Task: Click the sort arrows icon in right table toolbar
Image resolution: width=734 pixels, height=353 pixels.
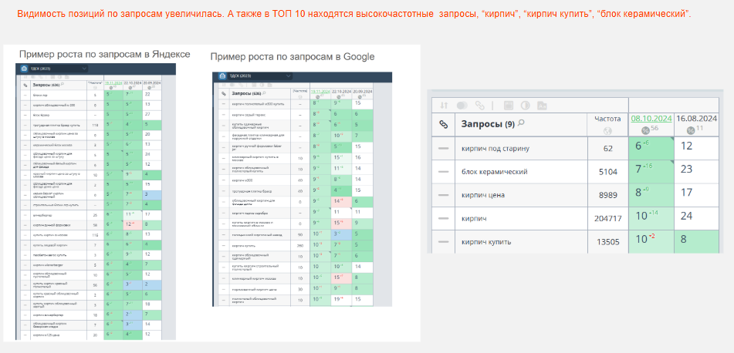Action: 444,105
